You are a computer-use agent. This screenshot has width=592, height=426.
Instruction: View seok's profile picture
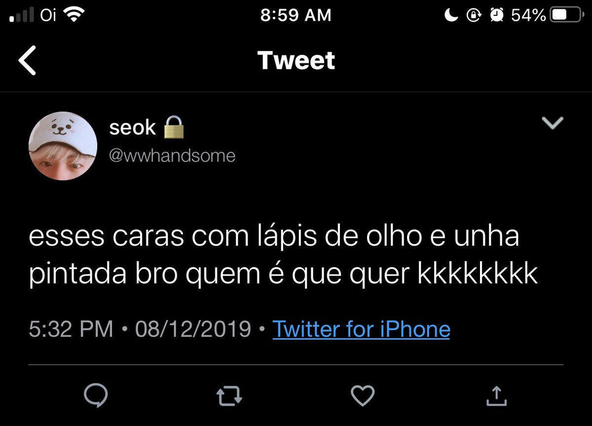click(x=63, y=146)
